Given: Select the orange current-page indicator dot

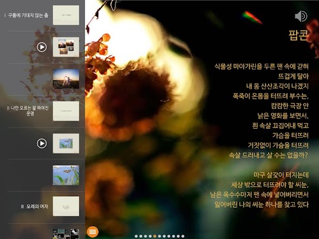Looking at the screenshot, I should pyautogui.click(x=155, y=236).
